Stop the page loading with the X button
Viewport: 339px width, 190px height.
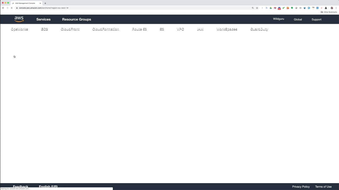[12, 8]
